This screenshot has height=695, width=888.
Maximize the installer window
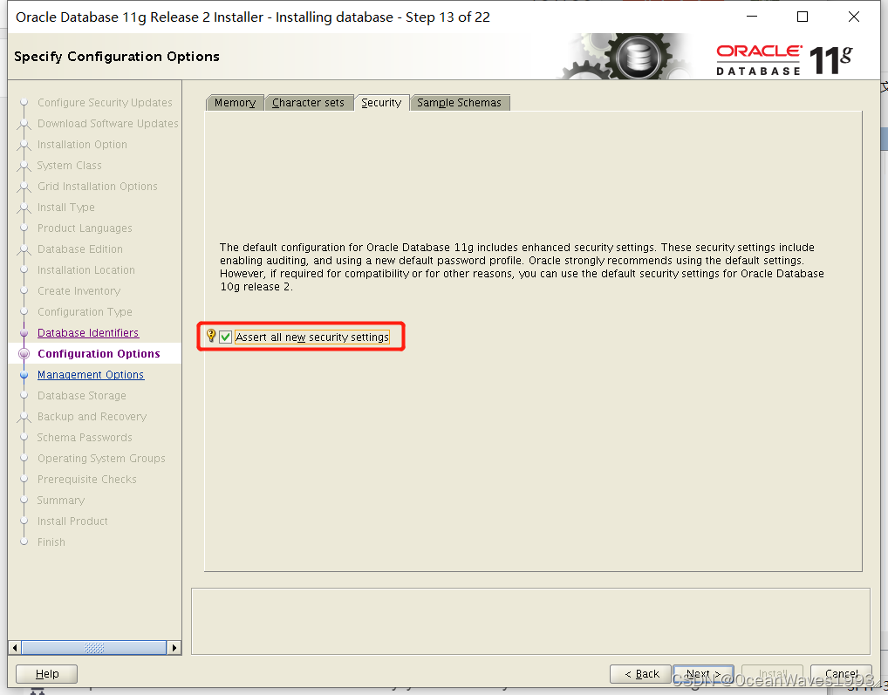[803, 17]
